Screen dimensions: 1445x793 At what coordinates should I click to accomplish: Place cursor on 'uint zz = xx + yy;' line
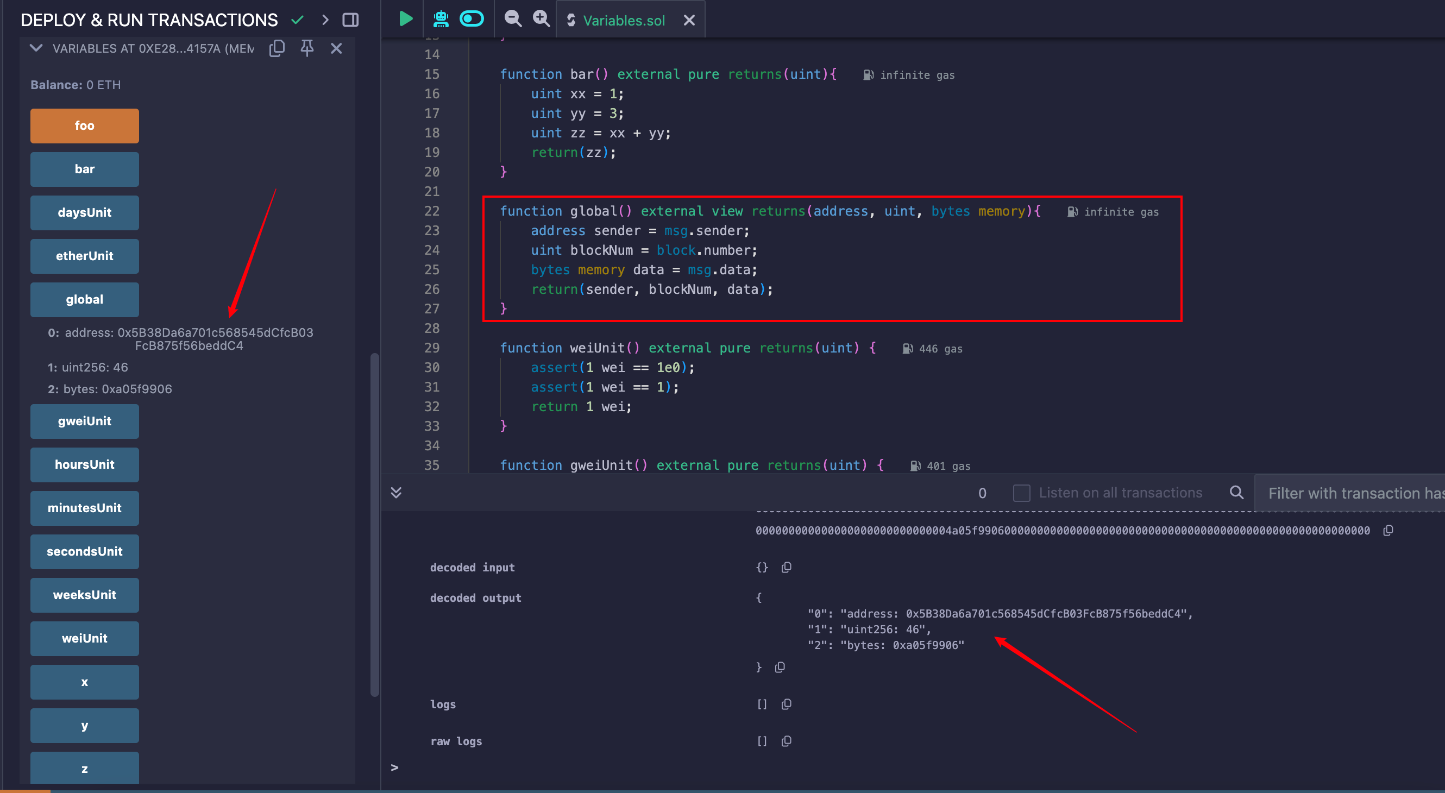click(601, 134)
